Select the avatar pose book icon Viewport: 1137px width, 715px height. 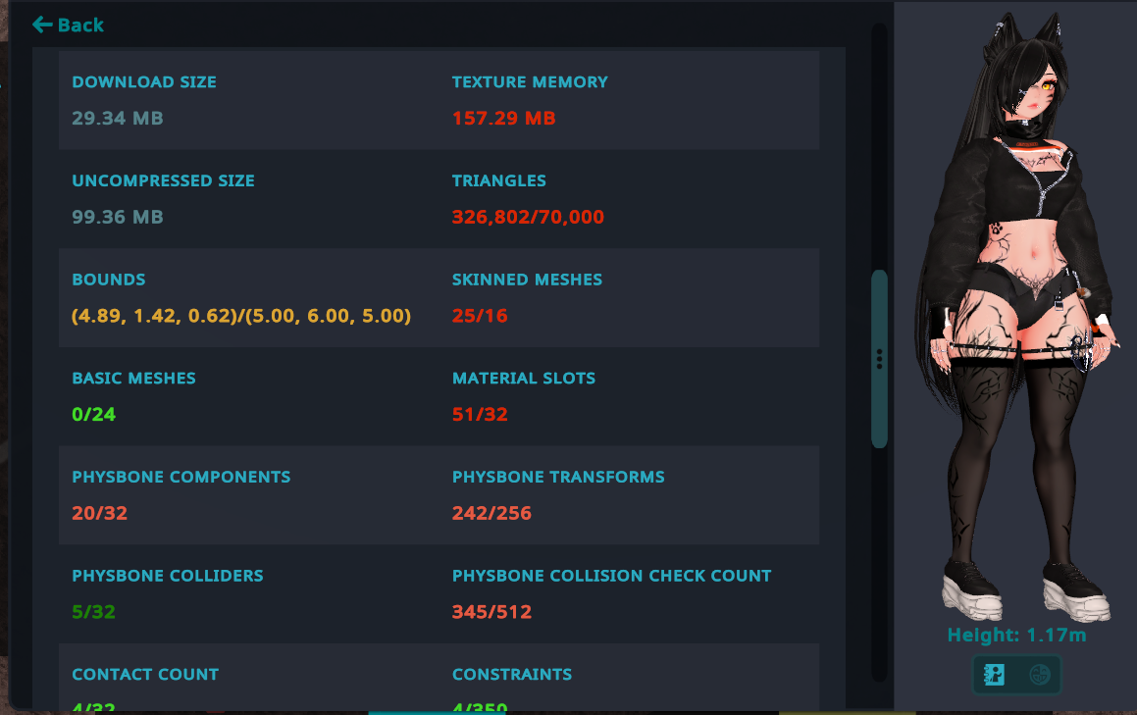pos(994,675)
